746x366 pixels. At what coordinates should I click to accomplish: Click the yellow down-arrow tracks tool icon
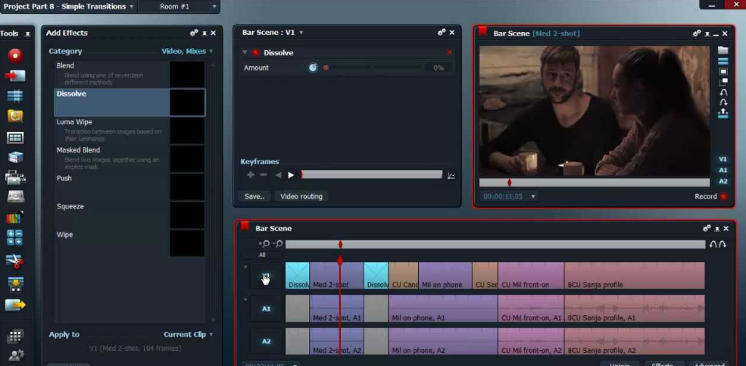(x=15, y=284)
